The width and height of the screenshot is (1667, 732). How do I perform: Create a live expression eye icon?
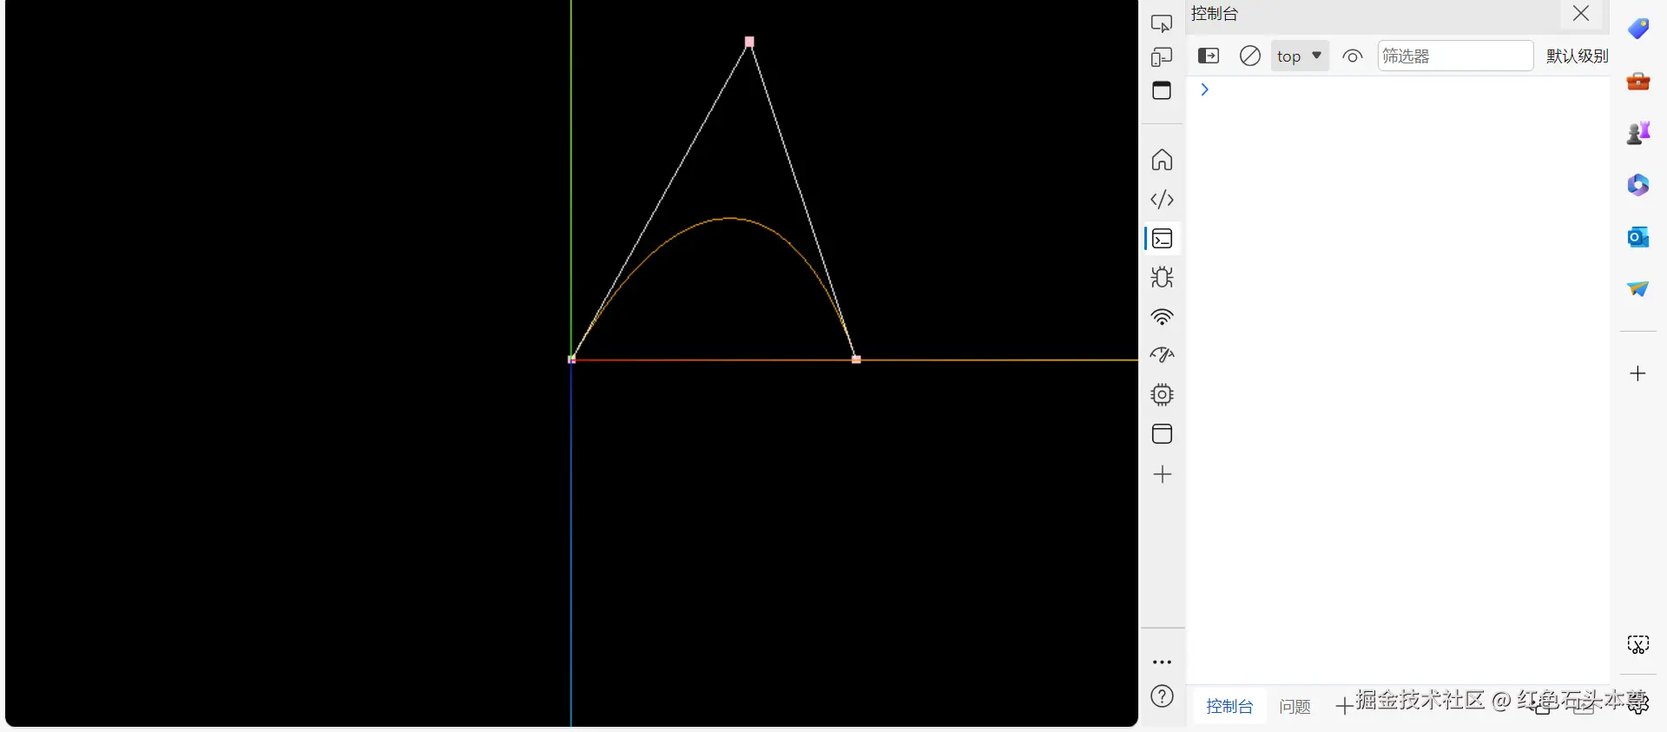tap(1353, 56)
